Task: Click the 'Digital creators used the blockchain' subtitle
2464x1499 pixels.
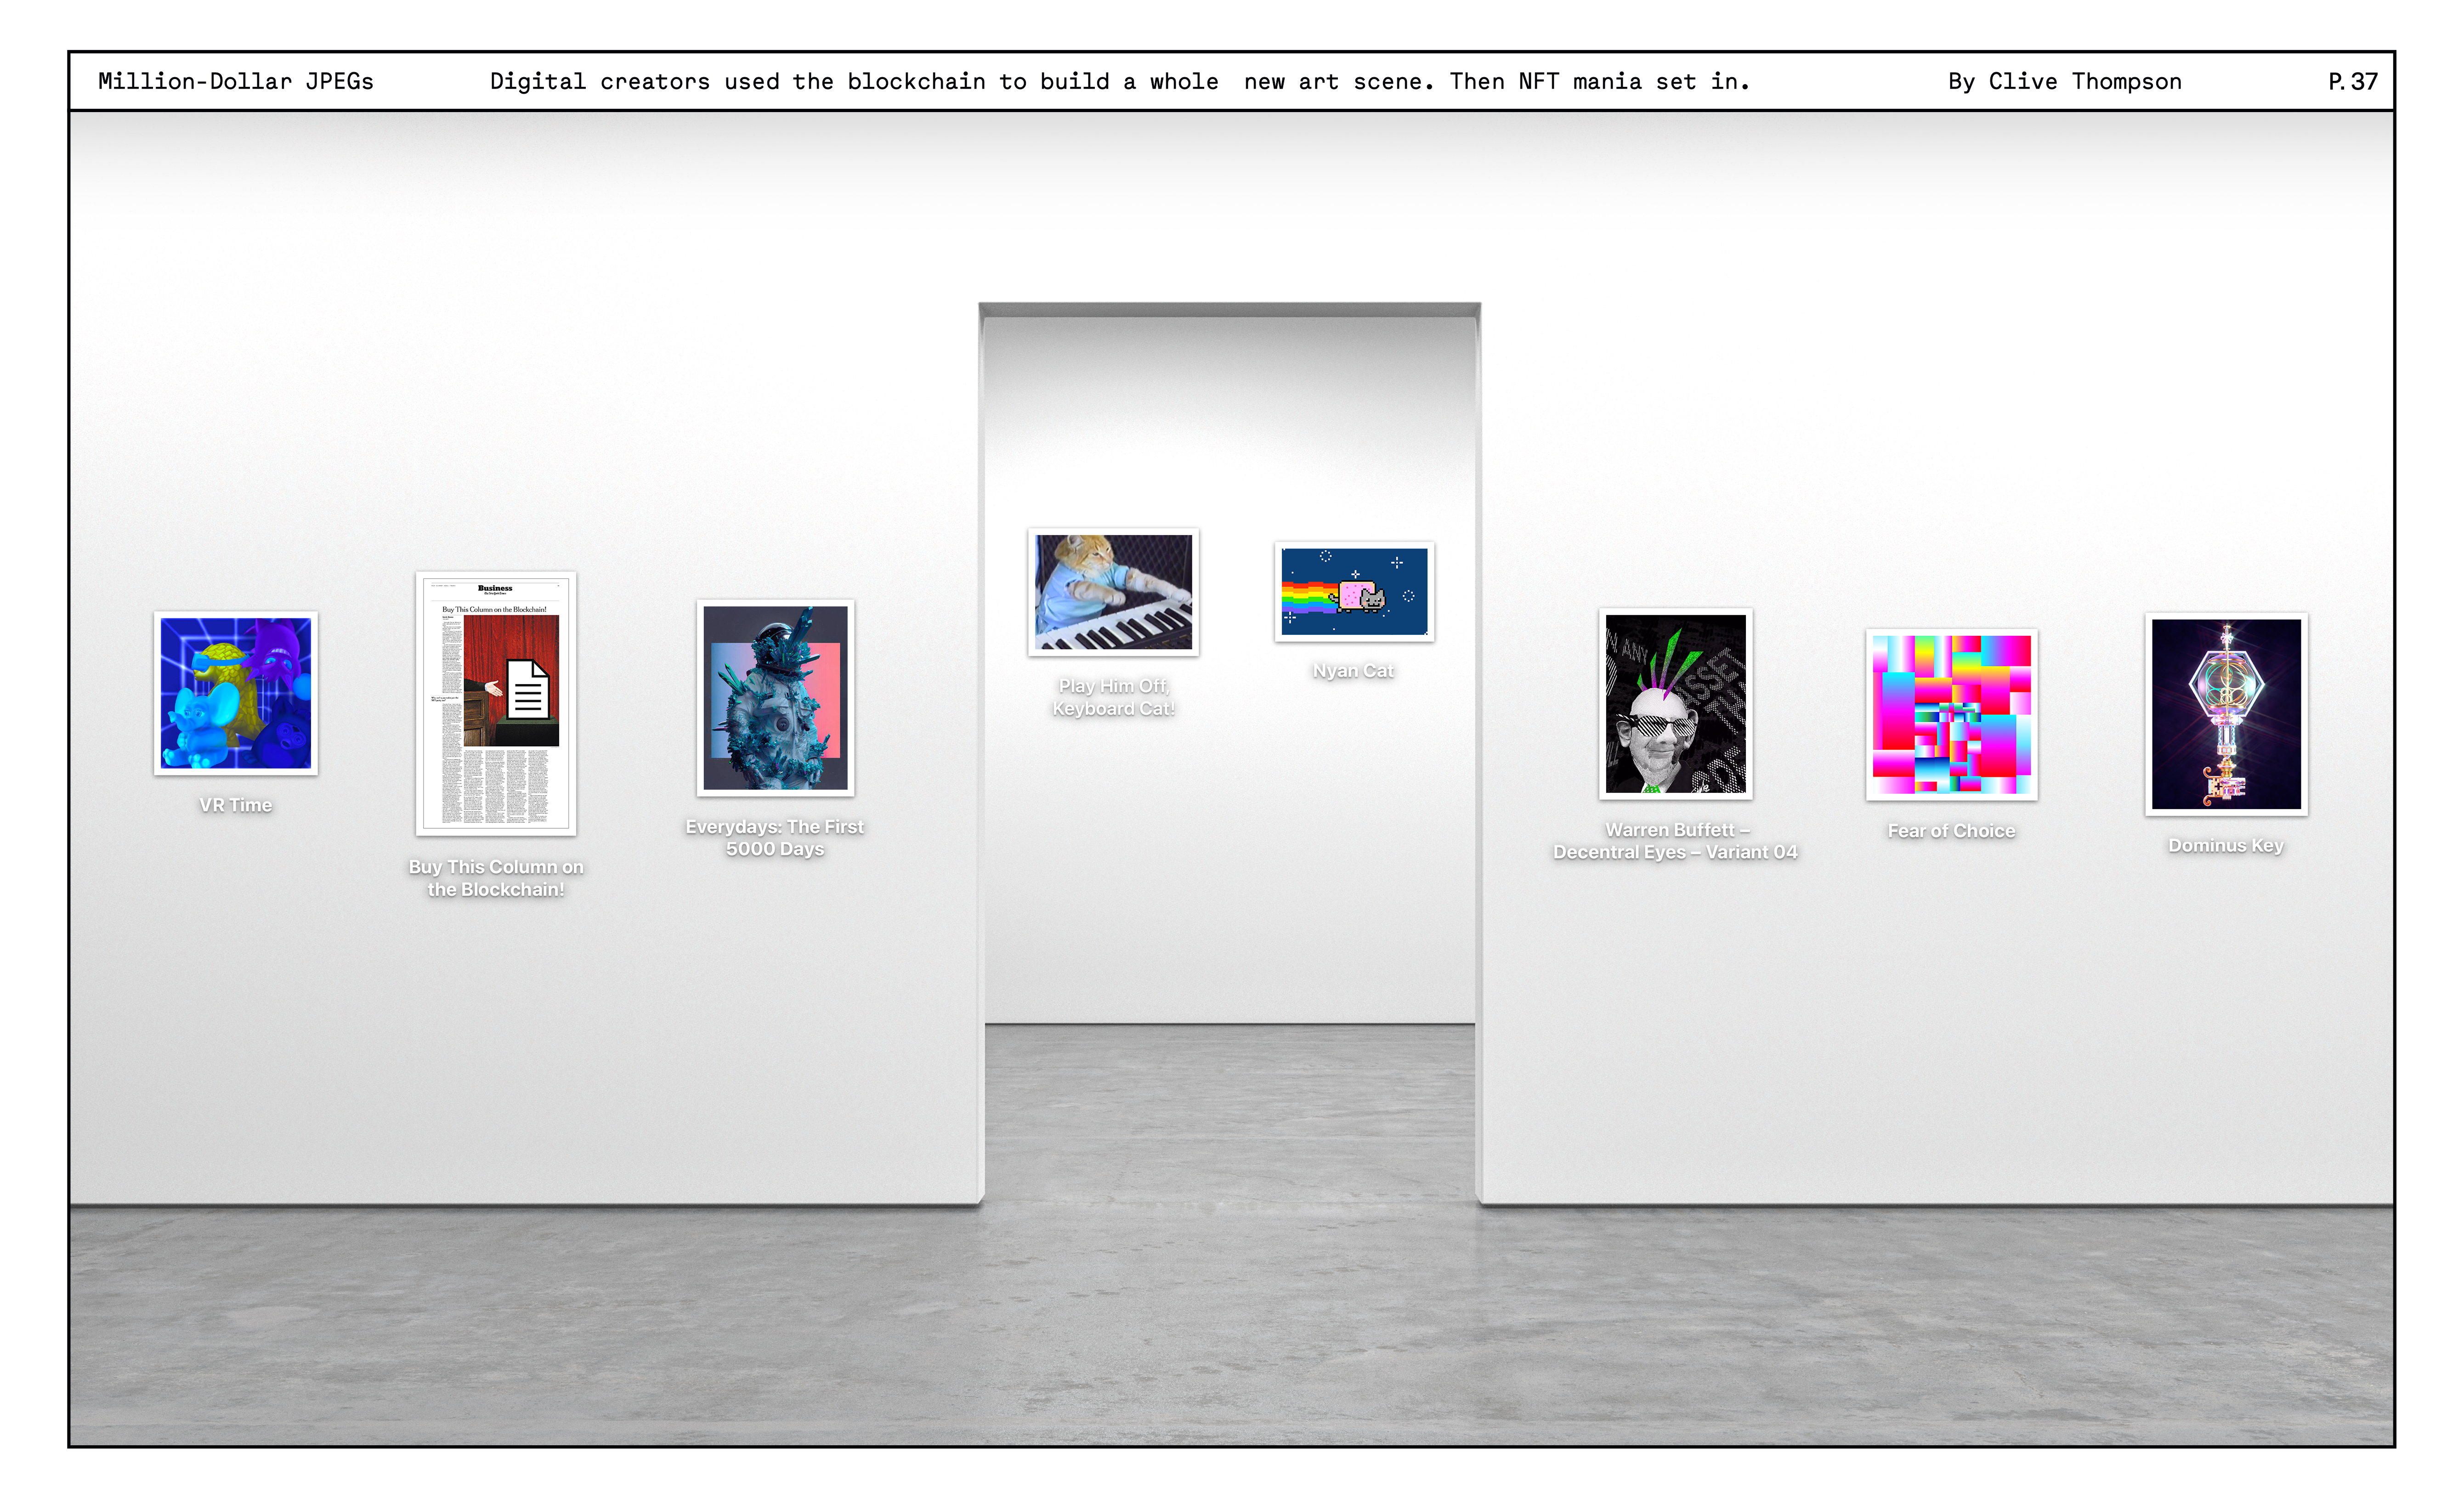Action: click(1119, 82)
